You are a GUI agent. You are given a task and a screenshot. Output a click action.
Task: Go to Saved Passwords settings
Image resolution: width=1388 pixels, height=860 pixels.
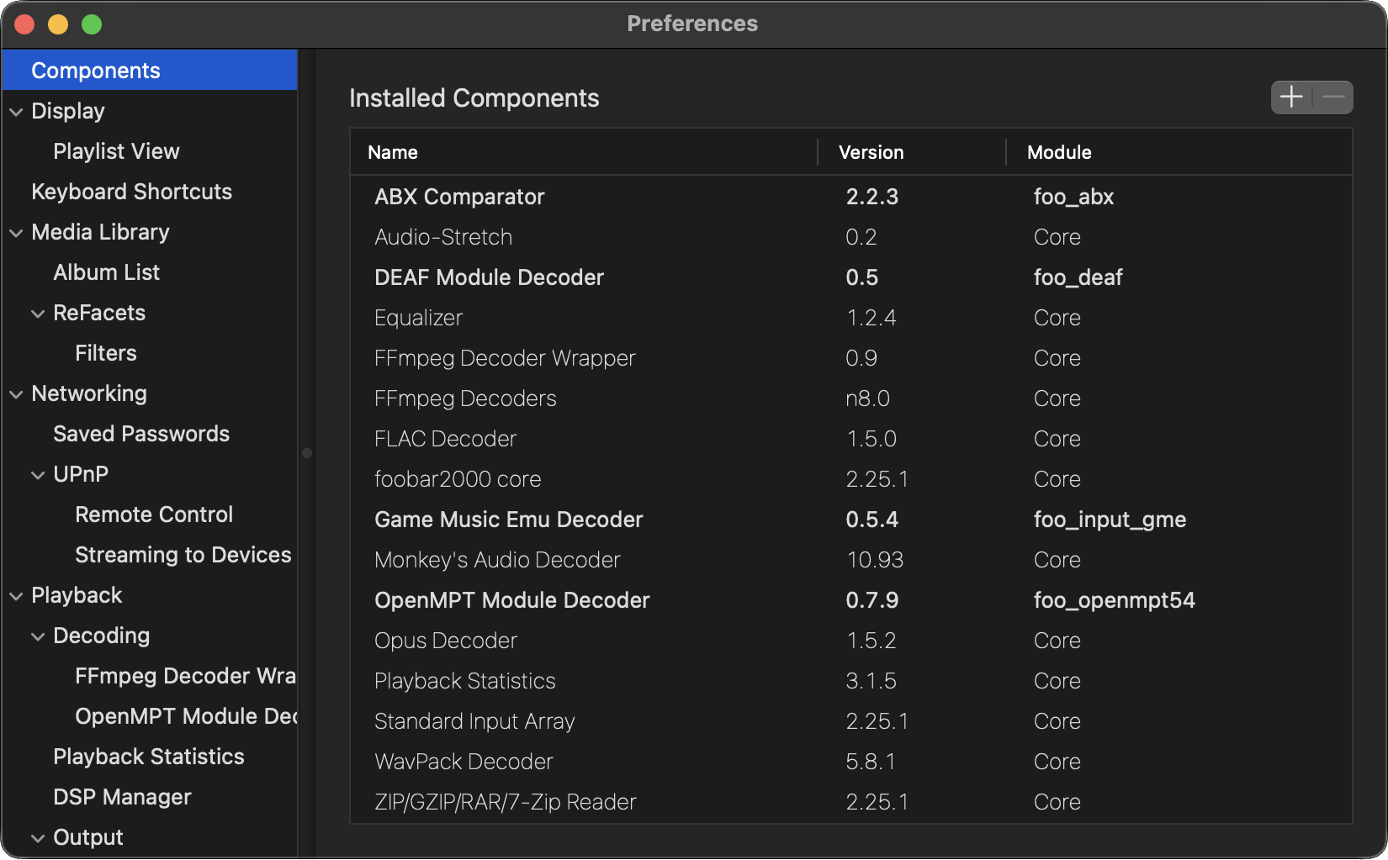point(141,434)
